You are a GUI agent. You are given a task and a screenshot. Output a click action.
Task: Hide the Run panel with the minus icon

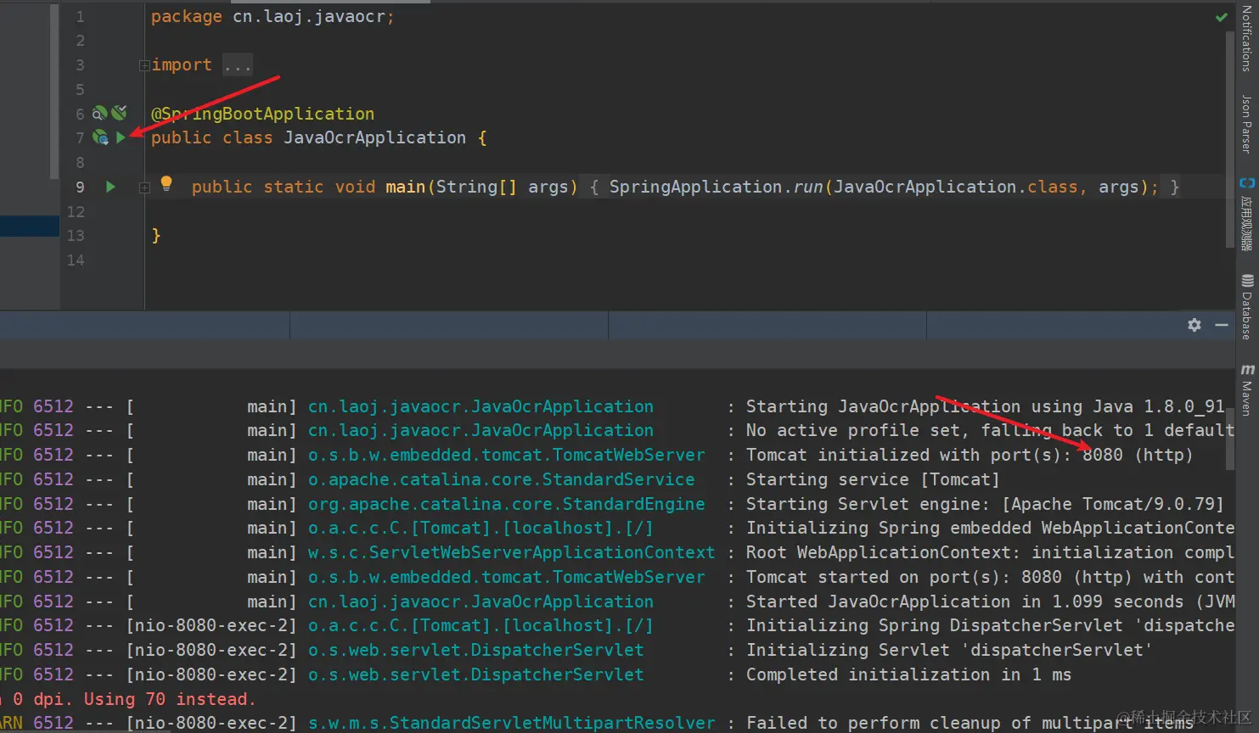pos(1222,325)
